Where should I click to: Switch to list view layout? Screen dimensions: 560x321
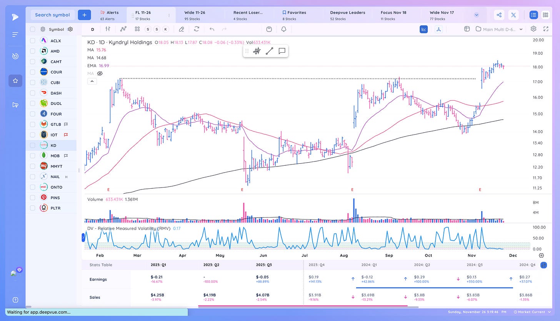[x=533, y=15]
